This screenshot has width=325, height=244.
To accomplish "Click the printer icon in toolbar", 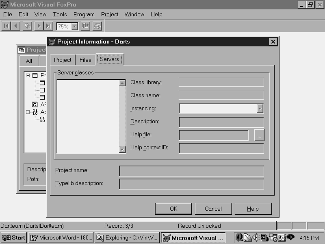I will [x=97, y=26].
